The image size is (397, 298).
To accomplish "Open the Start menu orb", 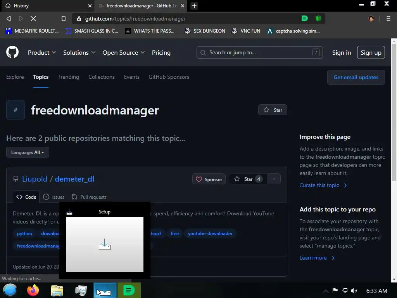I will 10,290.
